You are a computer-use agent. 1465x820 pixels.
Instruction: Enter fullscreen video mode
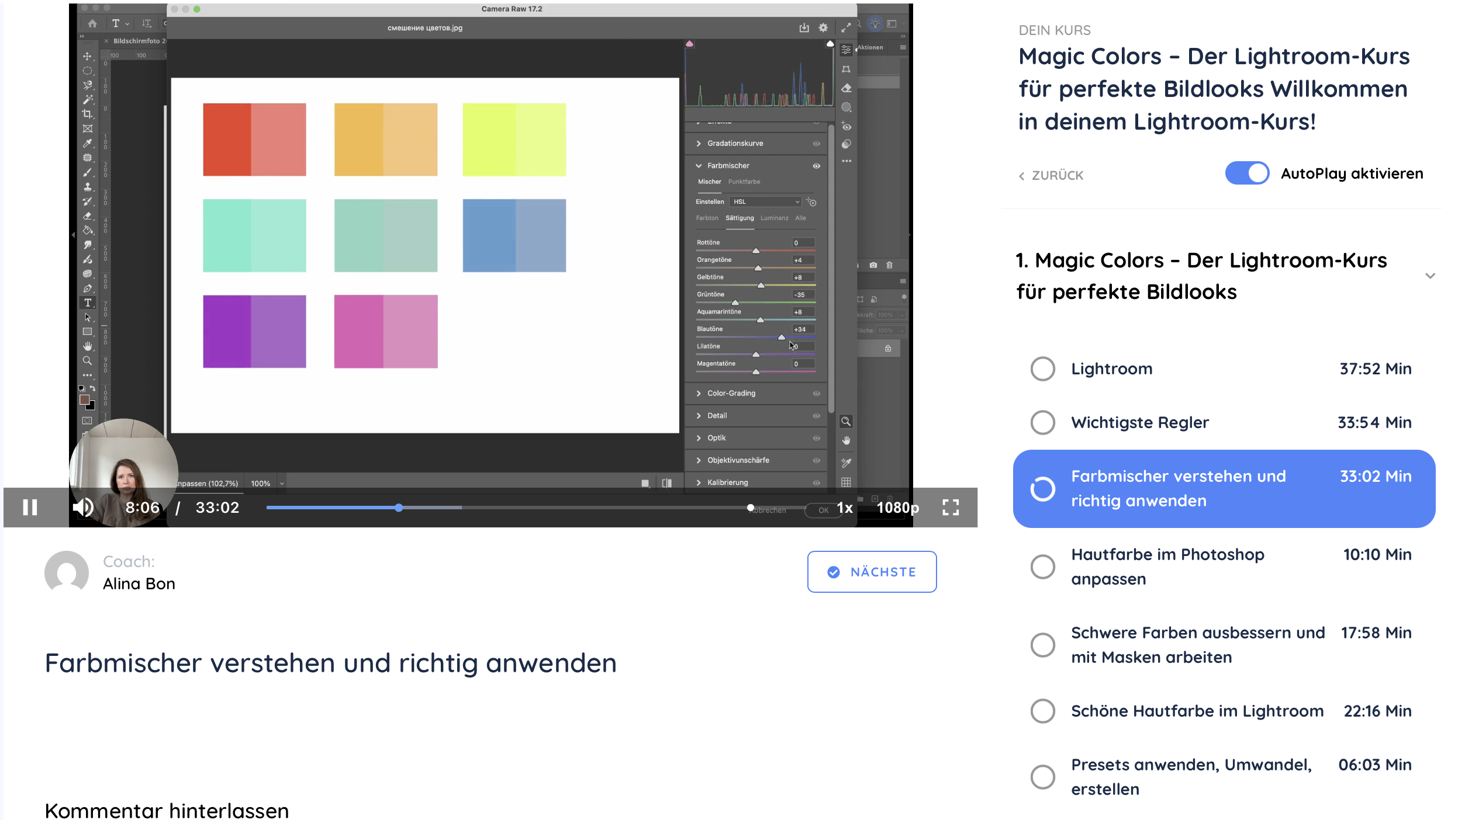point(950,507)
